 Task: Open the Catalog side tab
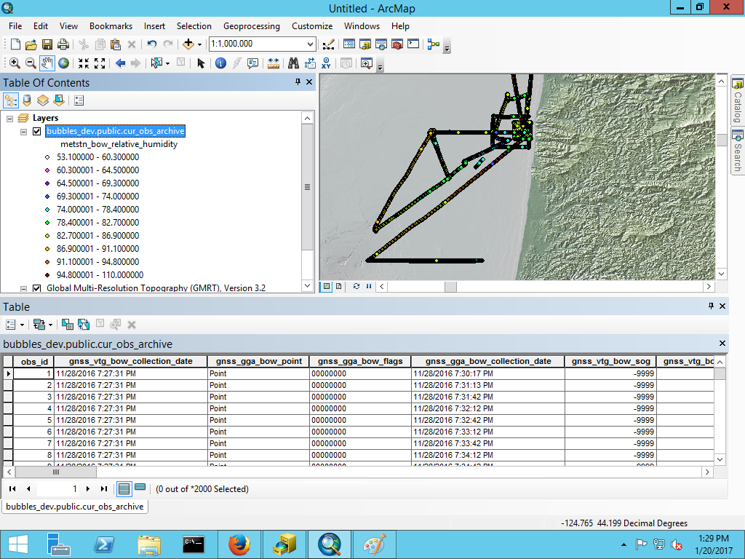[x=738, y=101]
